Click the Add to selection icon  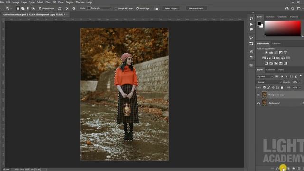(x=23, y=9)
